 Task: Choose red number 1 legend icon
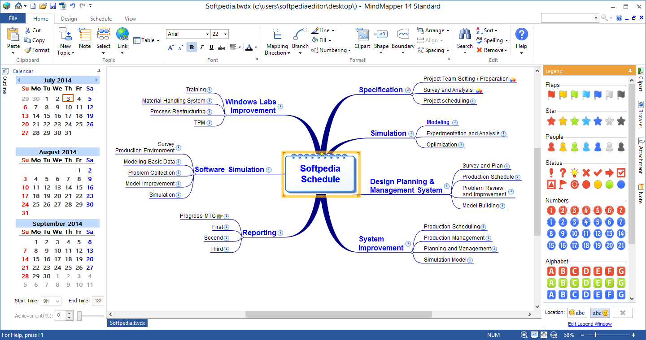[551, 211]
